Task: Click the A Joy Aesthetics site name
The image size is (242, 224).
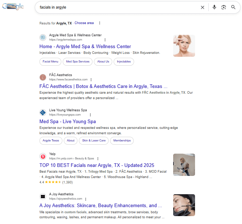Action: click(61, 194)
